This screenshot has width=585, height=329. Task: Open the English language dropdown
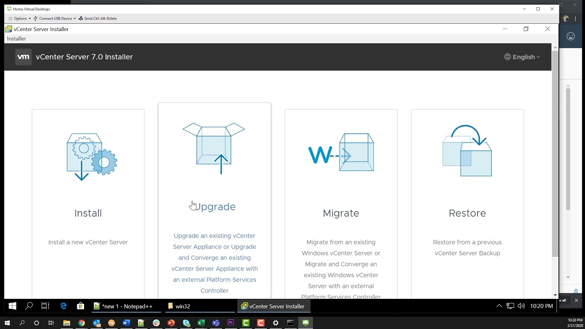pos(522,57)
